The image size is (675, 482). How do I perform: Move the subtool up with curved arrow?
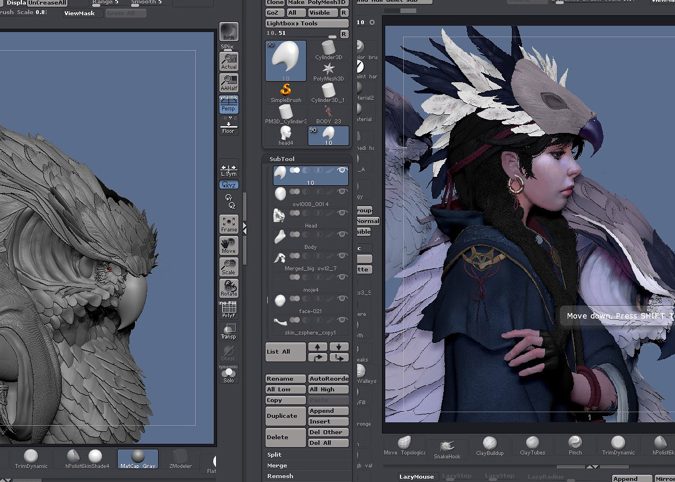318,358
